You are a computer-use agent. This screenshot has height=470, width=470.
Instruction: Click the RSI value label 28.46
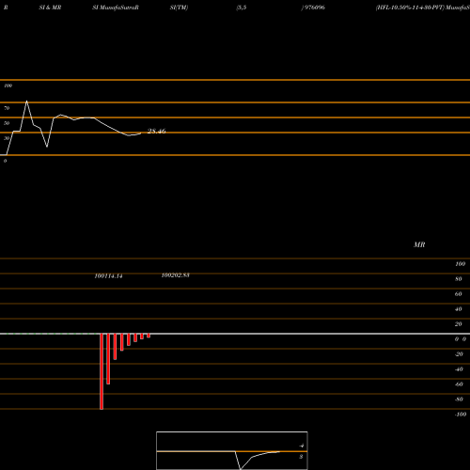tap(156, 131)
